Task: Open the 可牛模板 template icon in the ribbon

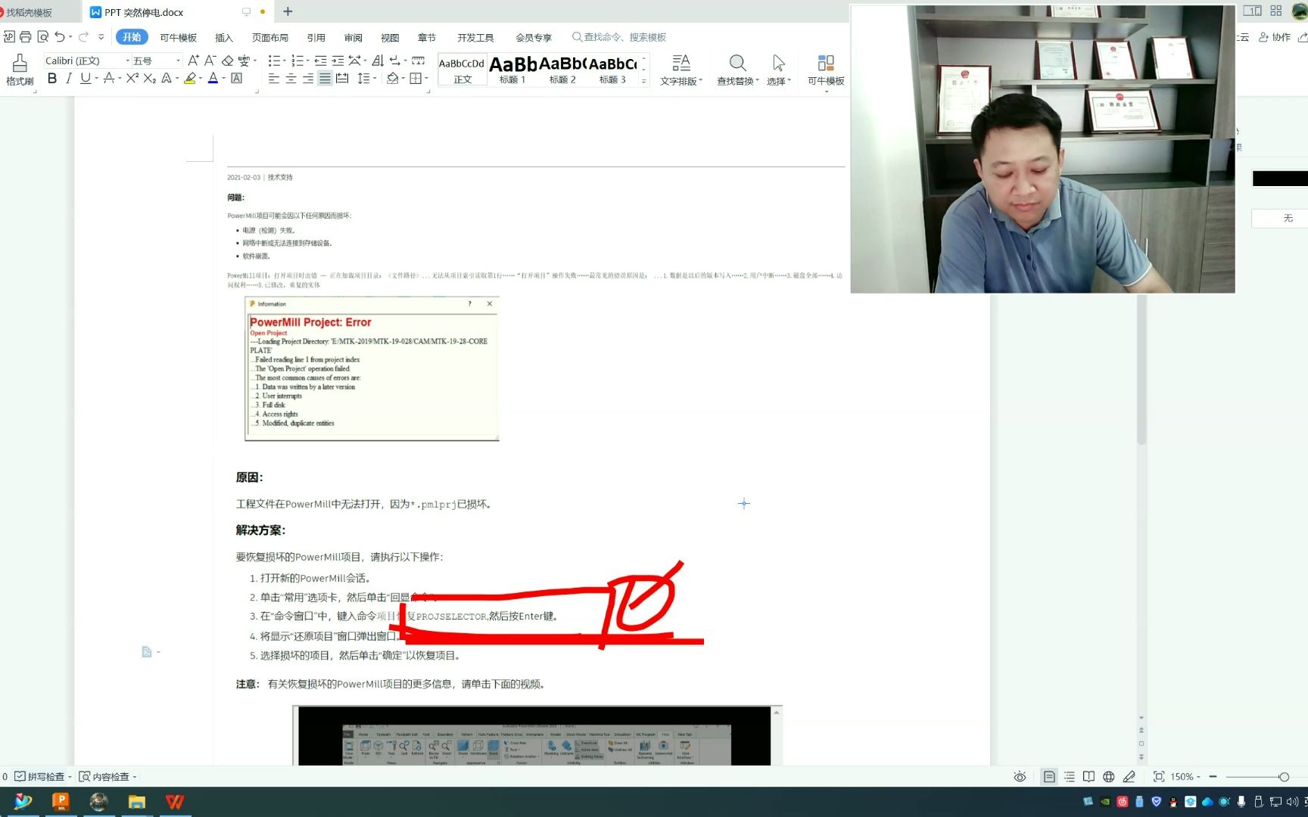Action: [x=826, y=70]
